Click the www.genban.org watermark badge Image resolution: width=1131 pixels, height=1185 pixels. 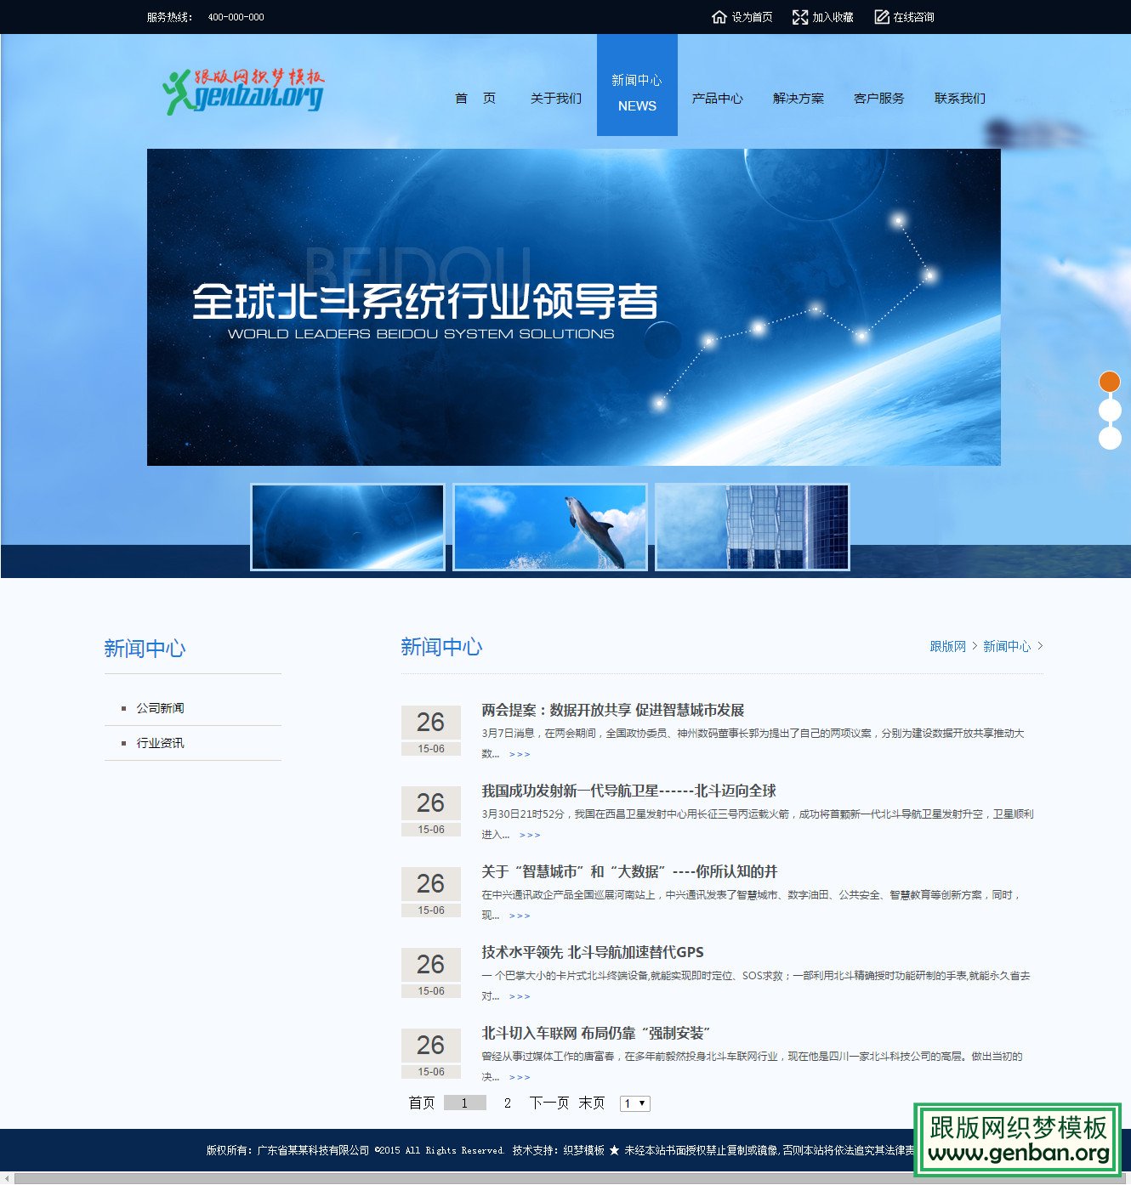[1017, 1139]
